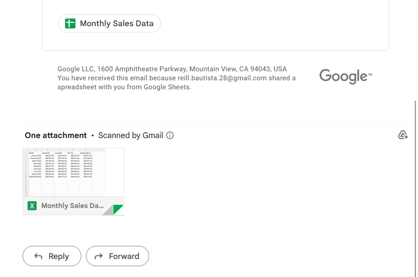Click the Google LLC address line

[172, 69]
